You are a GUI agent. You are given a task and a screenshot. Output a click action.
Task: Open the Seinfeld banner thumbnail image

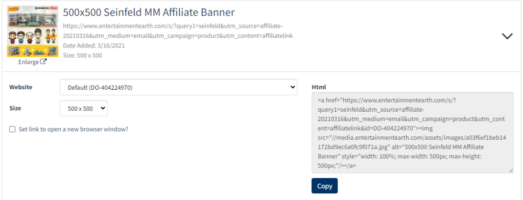33,31
